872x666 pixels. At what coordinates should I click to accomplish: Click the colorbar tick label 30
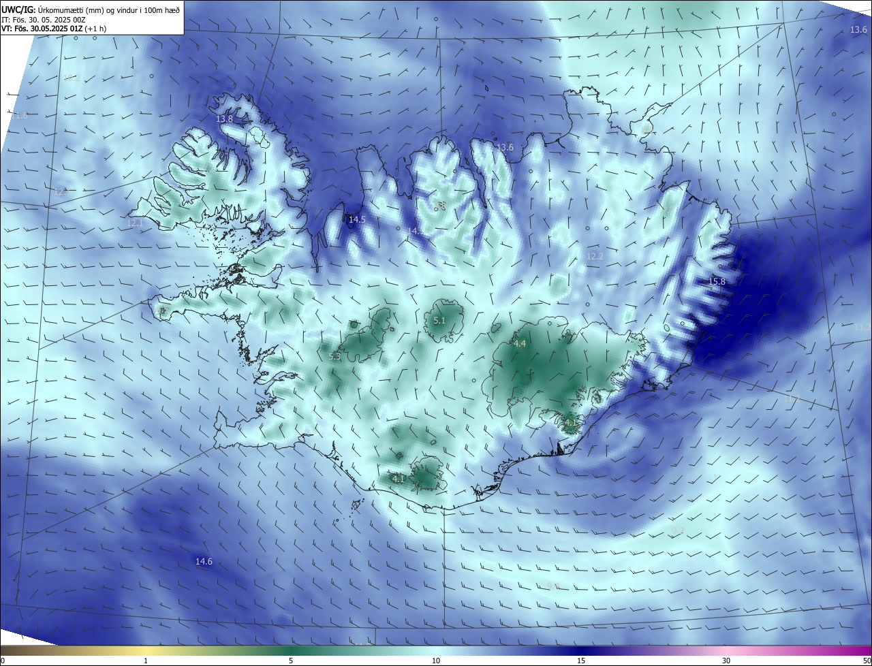point(726,661)
